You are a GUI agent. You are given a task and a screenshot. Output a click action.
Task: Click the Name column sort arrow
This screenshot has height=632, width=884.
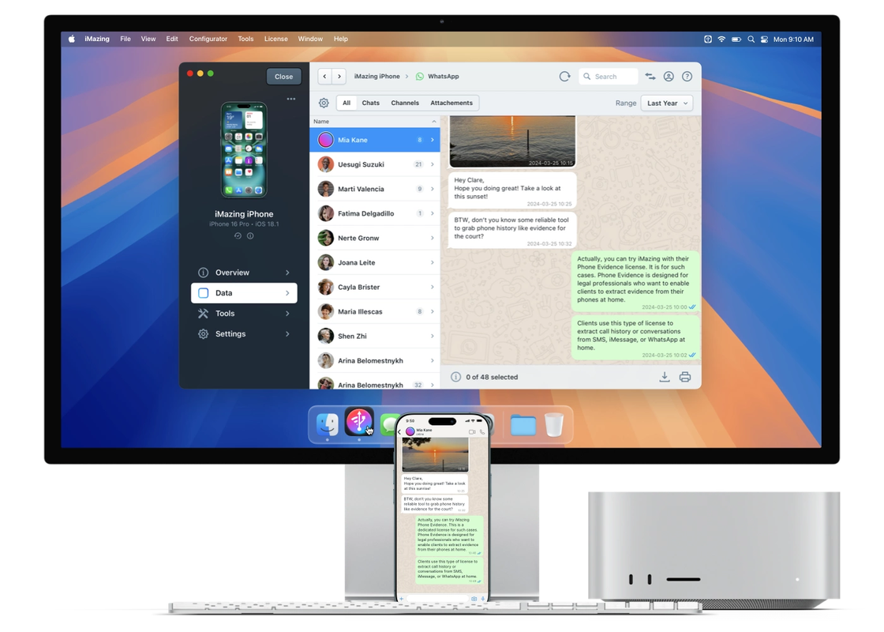tap(433, 122)
